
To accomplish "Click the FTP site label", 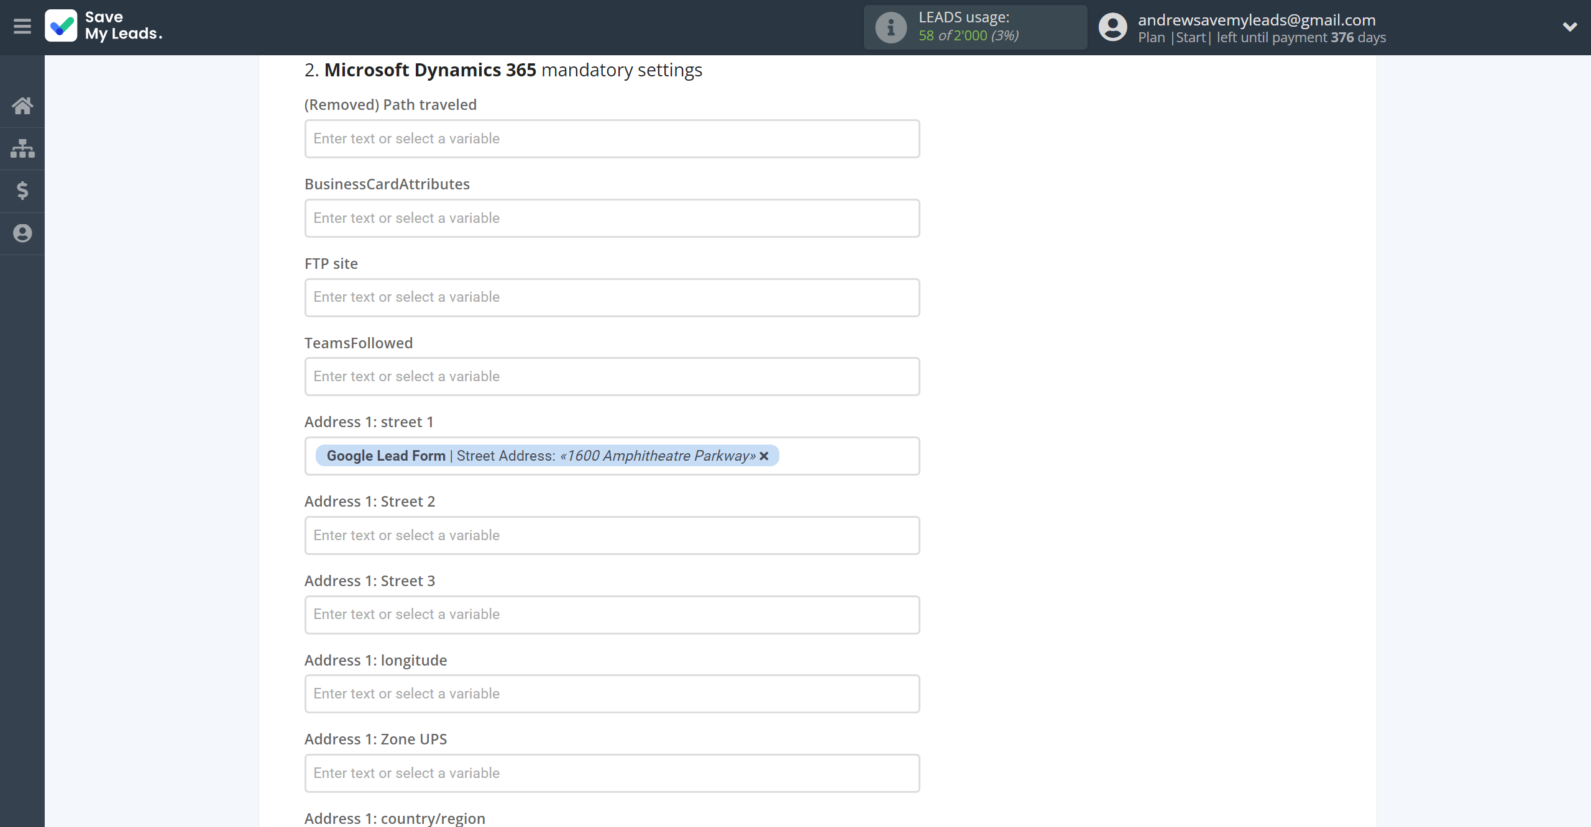I will coord(331,263).
